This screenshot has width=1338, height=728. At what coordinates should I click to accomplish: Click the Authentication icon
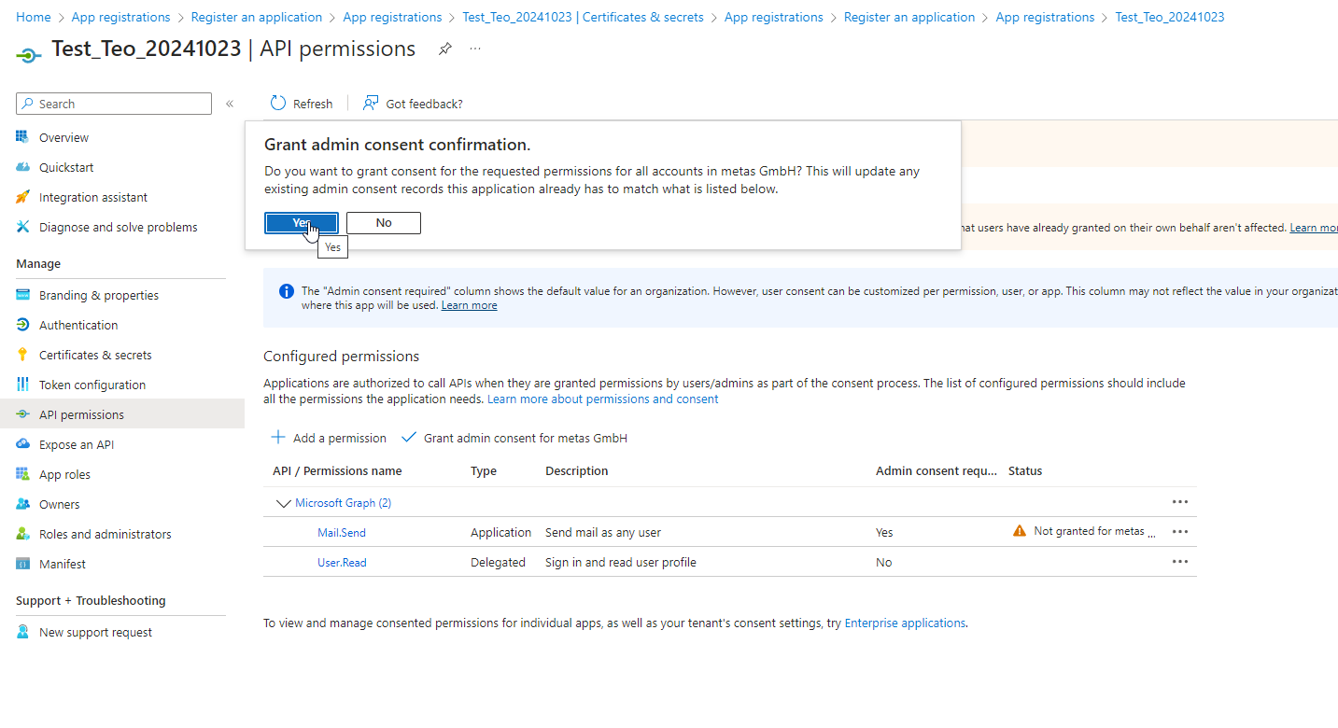coord(22,325)
